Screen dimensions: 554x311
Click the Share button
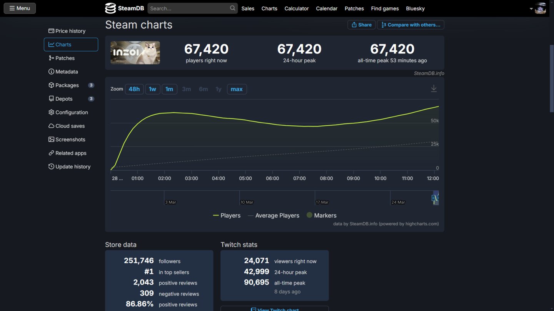click(x=361, y=25)
